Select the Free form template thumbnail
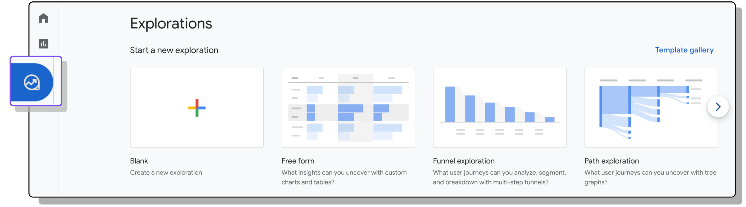The width and height of the screenshot is (746, 207). 348,108
